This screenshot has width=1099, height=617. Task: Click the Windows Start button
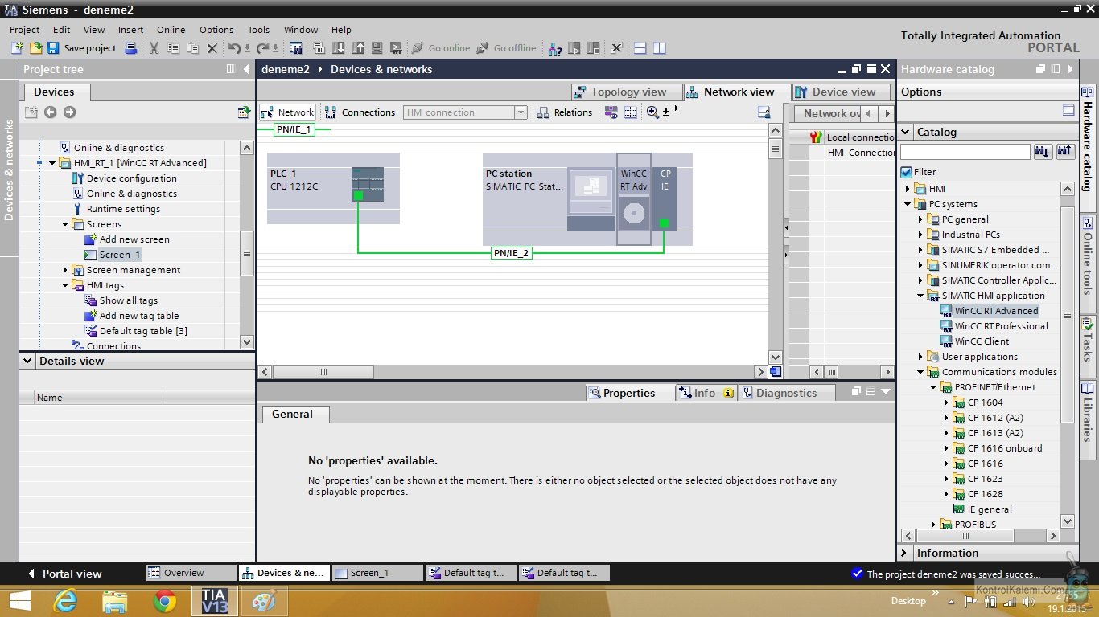click(x=19, y=600)
